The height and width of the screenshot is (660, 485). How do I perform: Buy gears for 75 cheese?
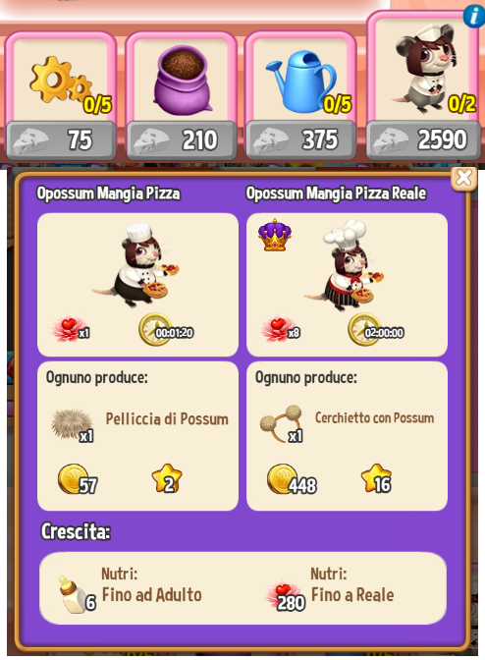[x=61, y=140]
